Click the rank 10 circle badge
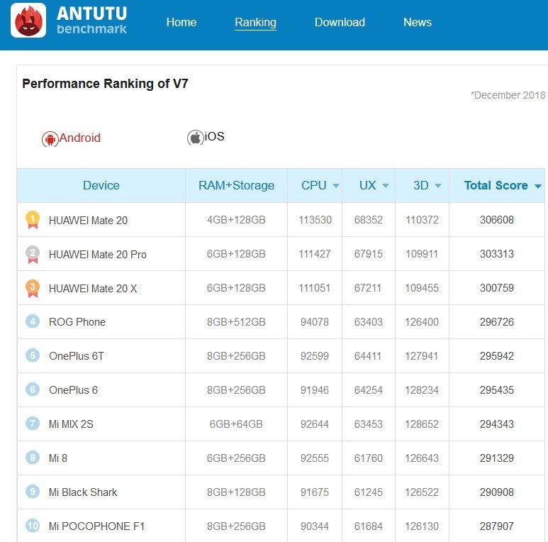 32,526
